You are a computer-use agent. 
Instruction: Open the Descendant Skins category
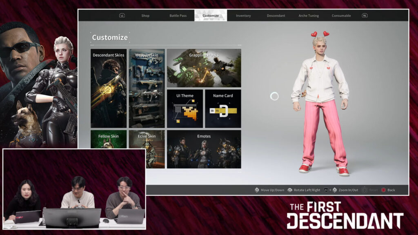[108, 89]
